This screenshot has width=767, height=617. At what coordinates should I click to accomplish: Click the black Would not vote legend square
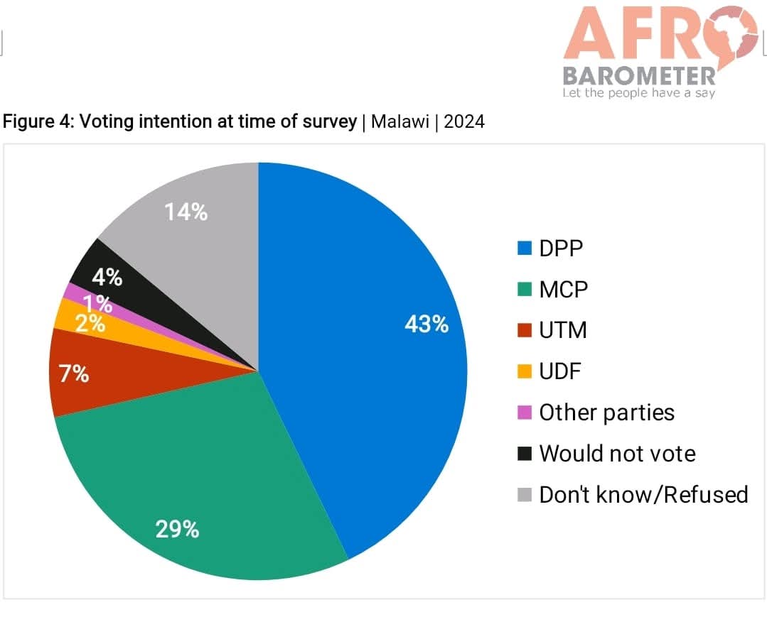click(525, 454)
